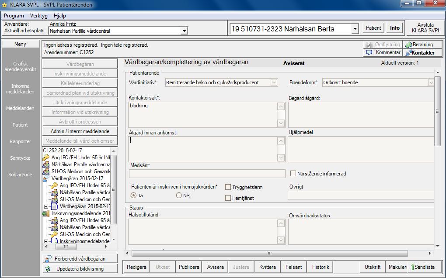Click Åtgärd innan ankomst down scroll arrow
The height and width of the screenshot is (278, 446).
point(281,158)
